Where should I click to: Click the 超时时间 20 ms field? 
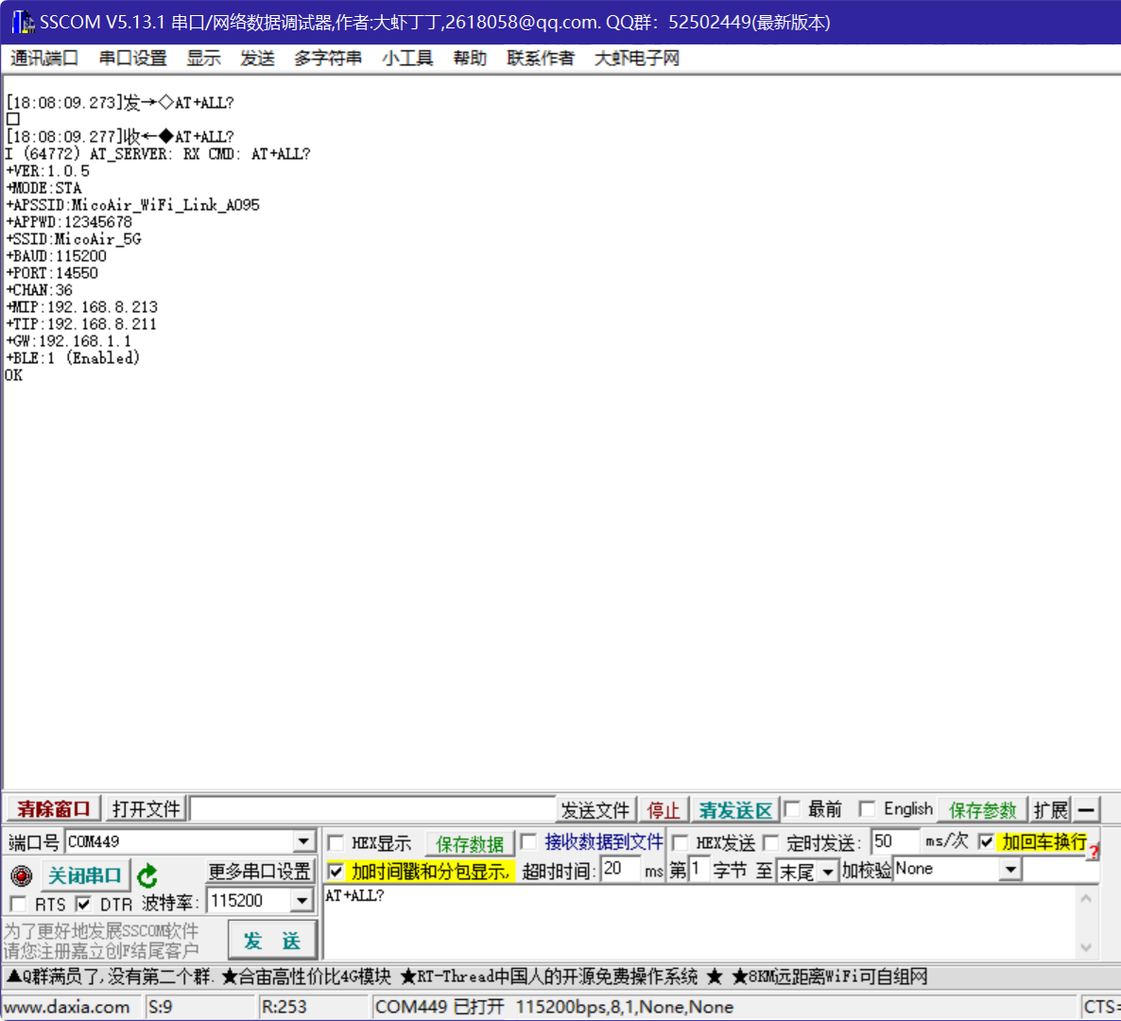(620, 870)
